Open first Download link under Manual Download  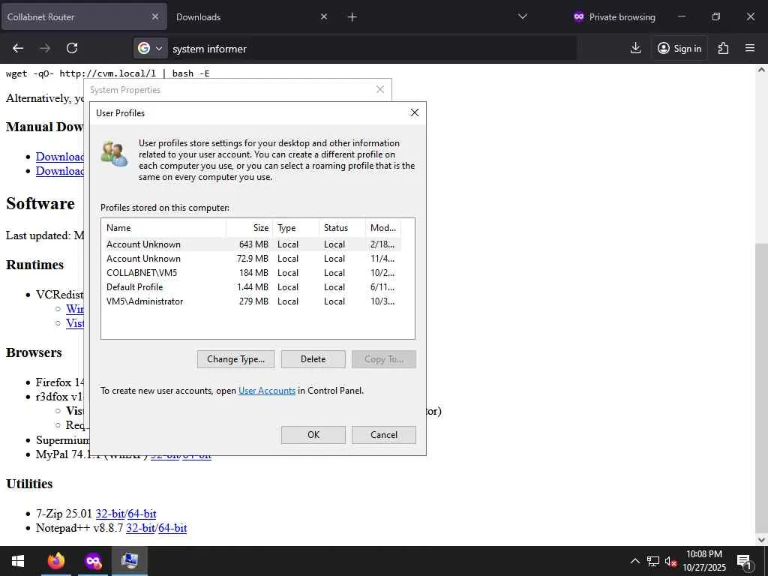[60, 157]
